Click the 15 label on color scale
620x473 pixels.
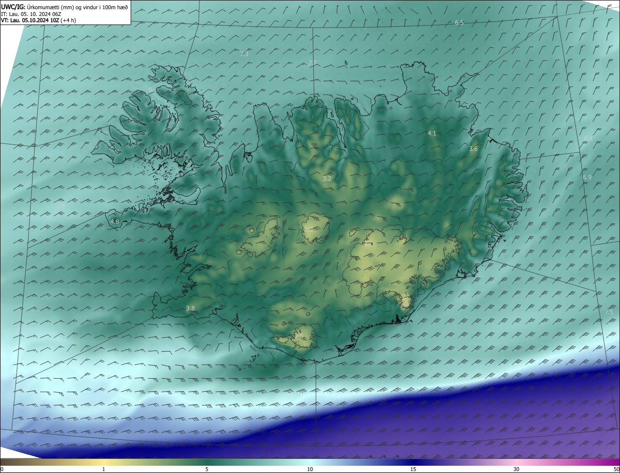[x=413, y=470]
